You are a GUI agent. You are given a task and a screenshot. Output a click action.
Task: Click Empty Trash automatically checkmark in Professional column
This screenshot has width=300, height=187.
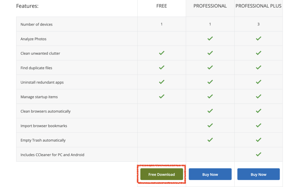coord(210,140)
